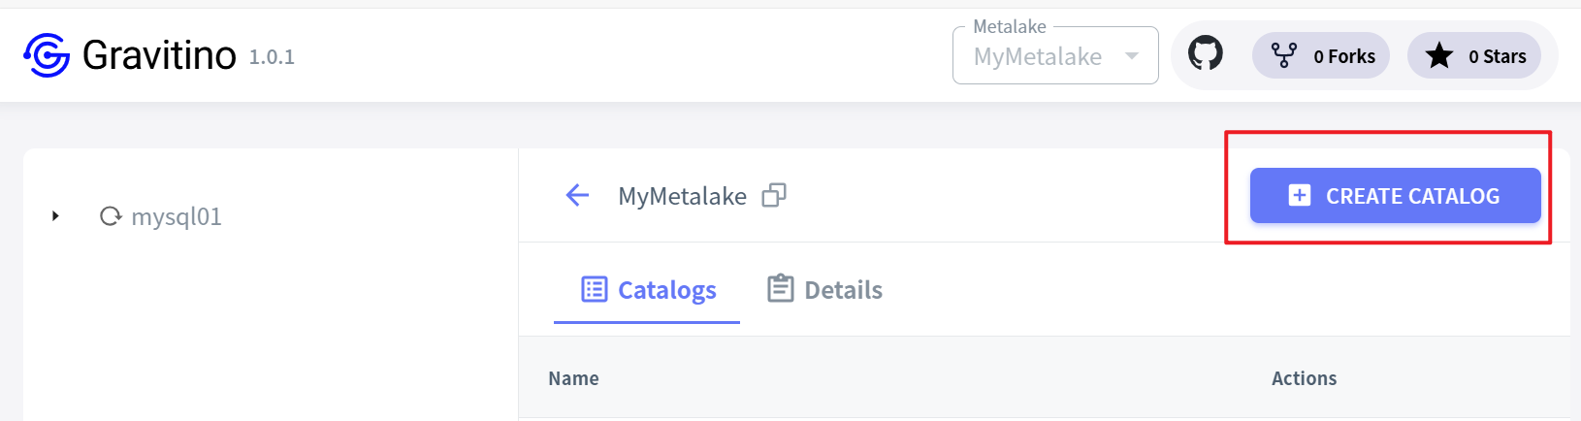
Task: Click the plus icon in Create Catalog
Action: point(1300,196)
